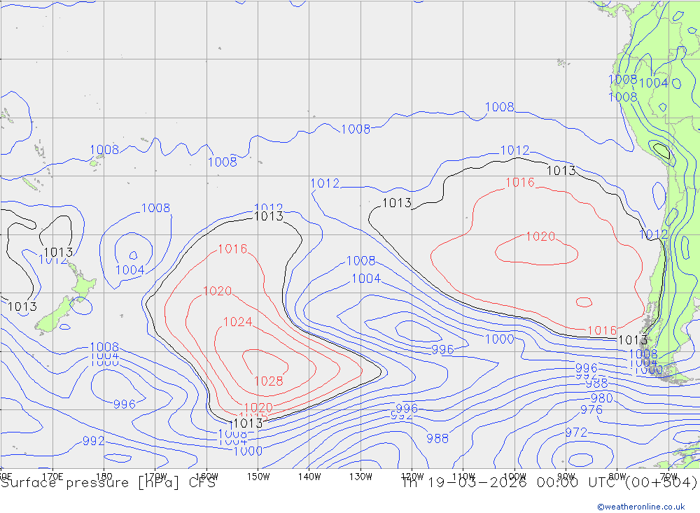The image size is (700, 513).
Task: Click the blue 976 isobar label
Action: (x=591, y=409)
